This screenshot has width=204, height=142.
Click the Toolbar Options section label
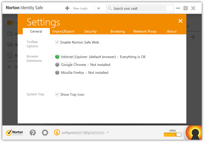32,44
